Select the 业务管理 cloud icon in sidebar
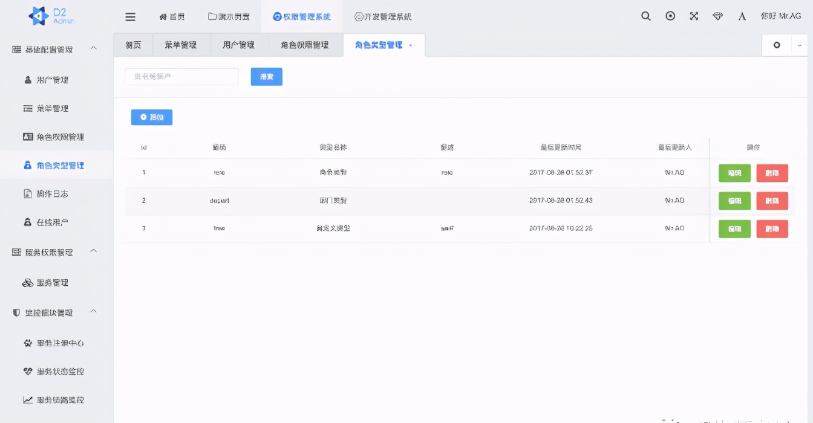This screenshot has width=813, height=423. click(28, 282)
